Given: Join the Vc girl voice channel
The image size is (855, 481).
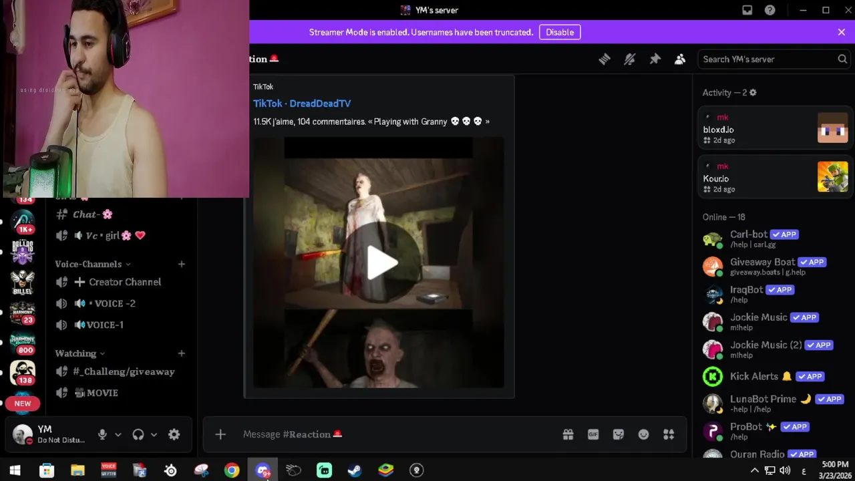Looking at the screenshot, I should tap(120, 235).
